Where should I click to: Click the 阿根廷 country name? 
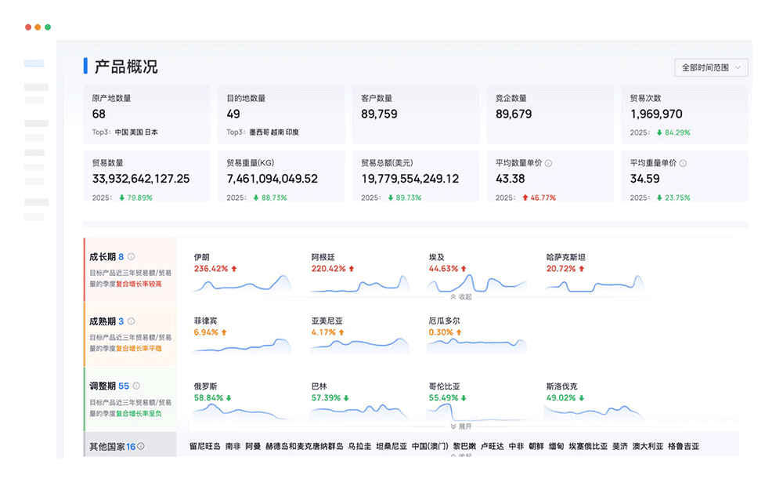[x=322, y=257]
